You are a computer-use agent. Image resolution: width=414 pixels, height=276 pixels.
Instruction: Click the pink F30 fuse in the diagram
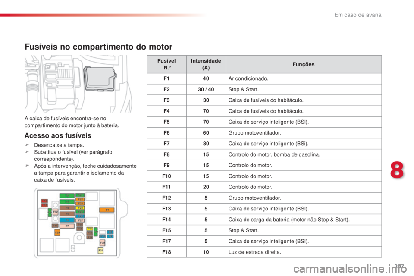pos(103,243)
